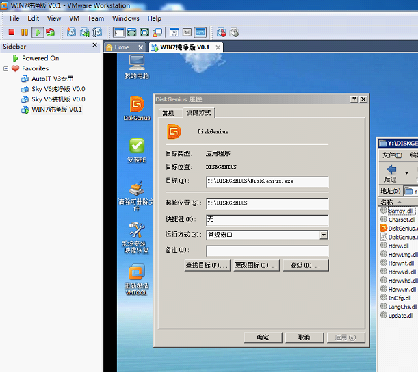
Task: Switch to the Home tab
Action: [x=122, y=47]
